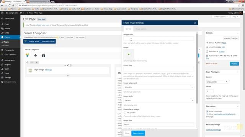The height and width of the screenshot is (137, 245).
Task: Open the Comments menu item
Action: 9,50
